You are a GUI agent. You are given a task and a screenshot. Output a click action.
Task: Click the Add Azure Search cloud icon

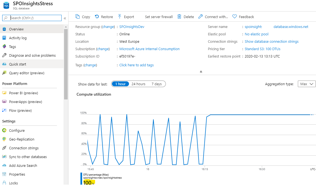click(x=4, y=165)
